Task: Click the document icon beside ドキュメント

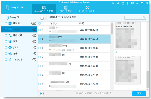Action: pyautogui.click(x=10, y=60)
